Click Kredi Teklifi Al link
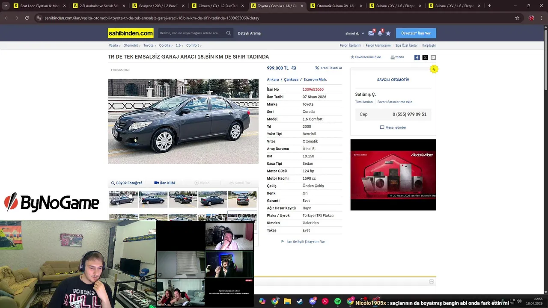This screenshot has width=548, height=308. (x=328, y=68)
